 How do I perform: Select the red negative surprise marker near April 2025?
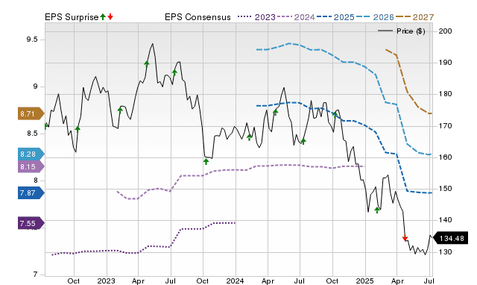point(405,238)
